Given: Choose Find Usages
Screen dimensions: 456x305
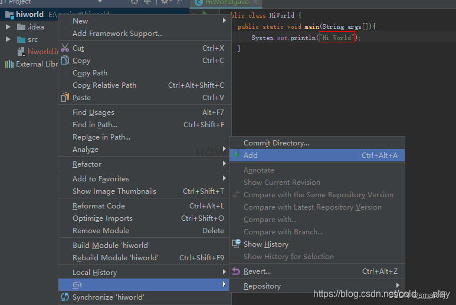Looking at the screenshot, I should point(145,112).
